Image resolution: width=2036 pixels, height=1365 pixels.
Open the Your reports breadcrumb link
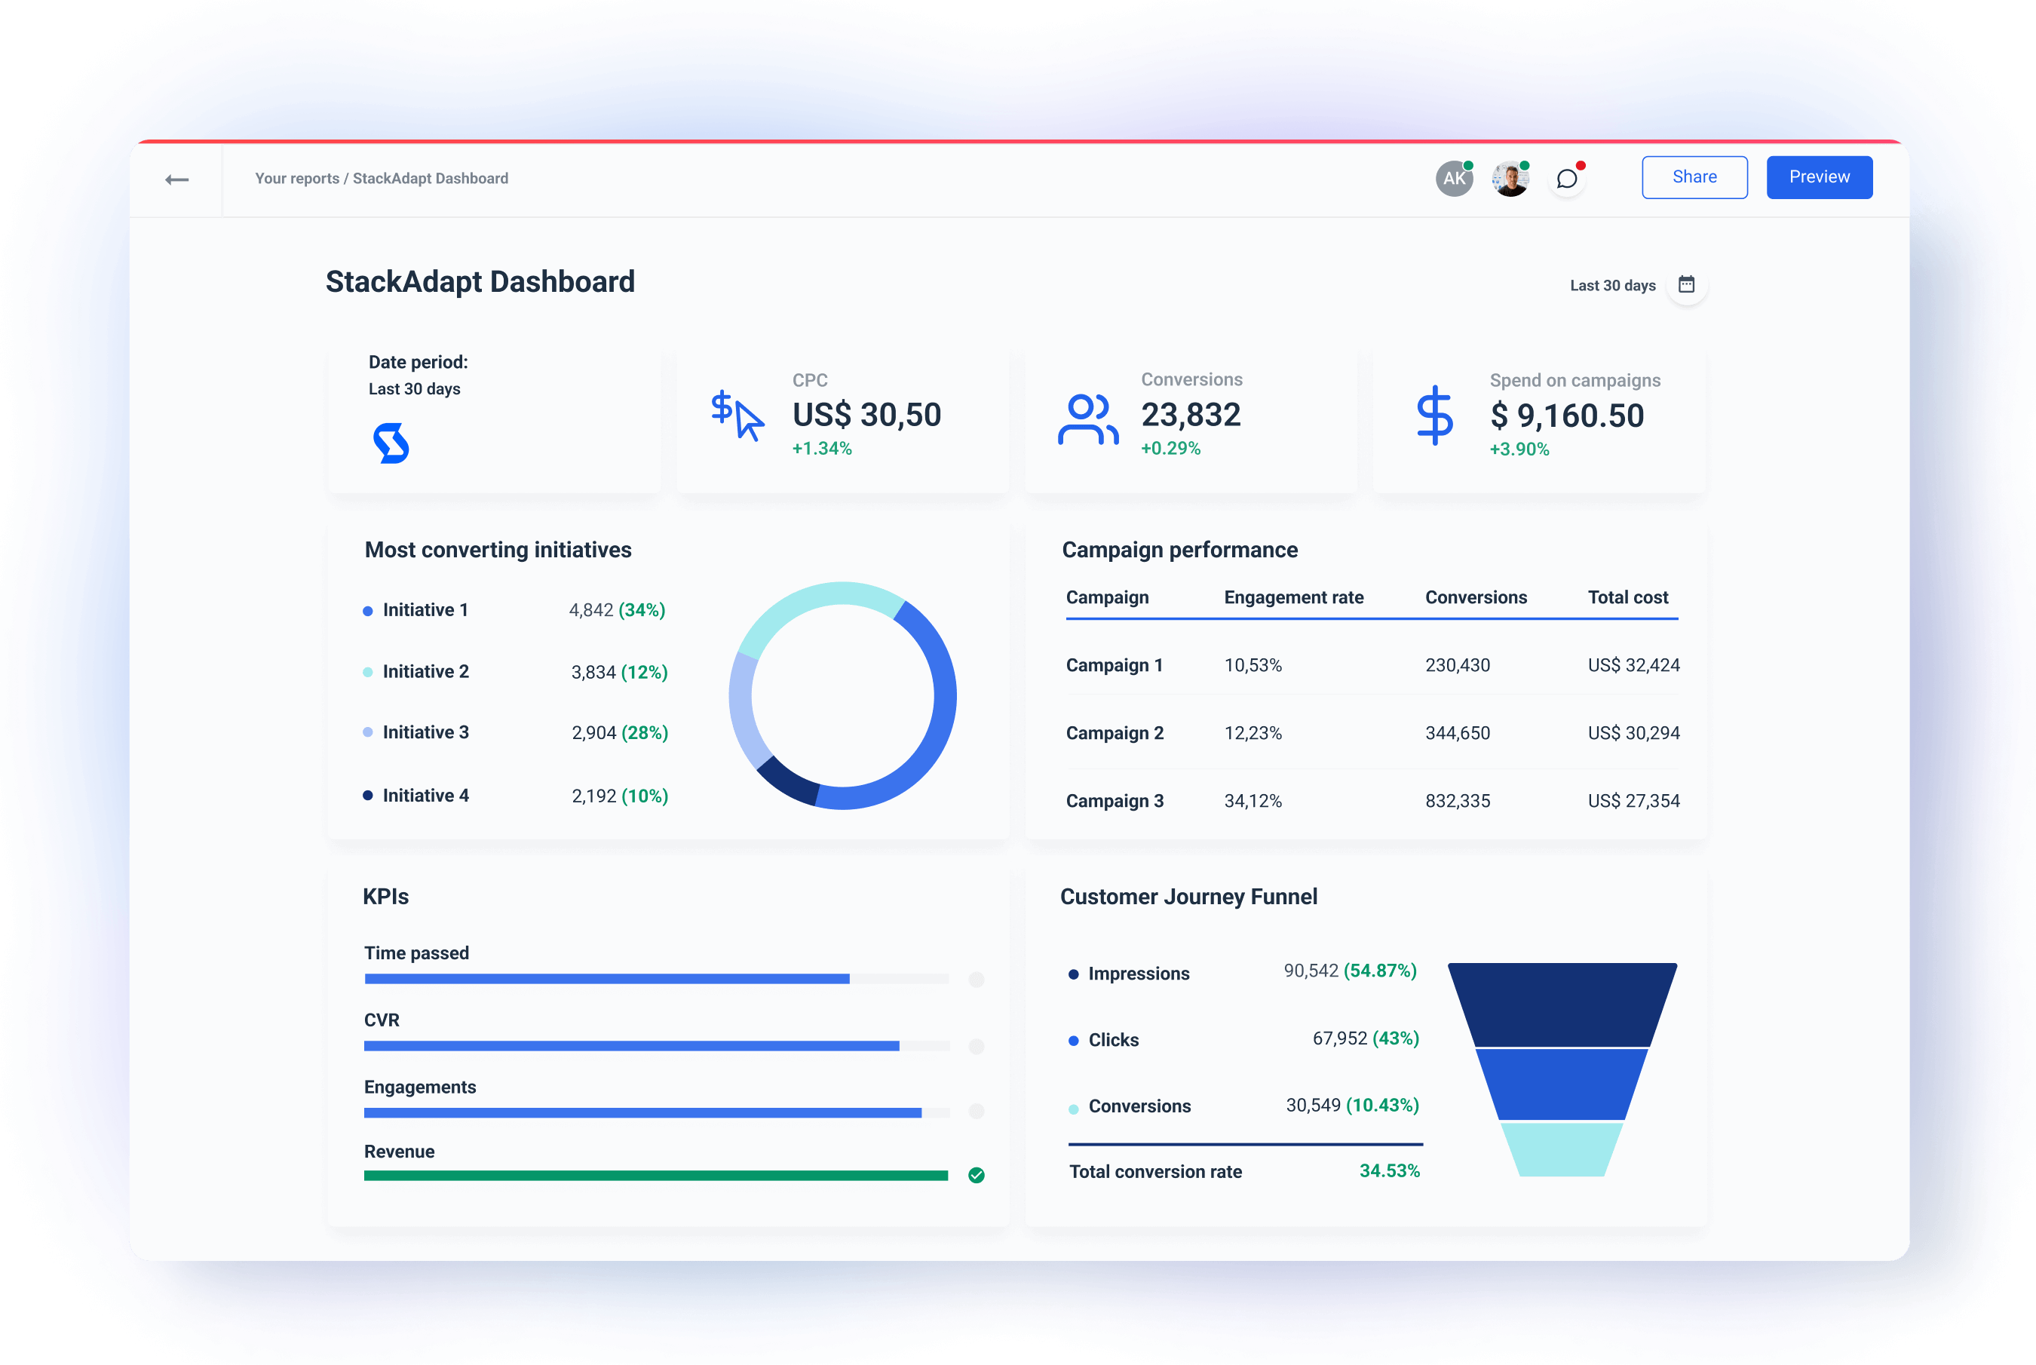(x=297, y=179)
